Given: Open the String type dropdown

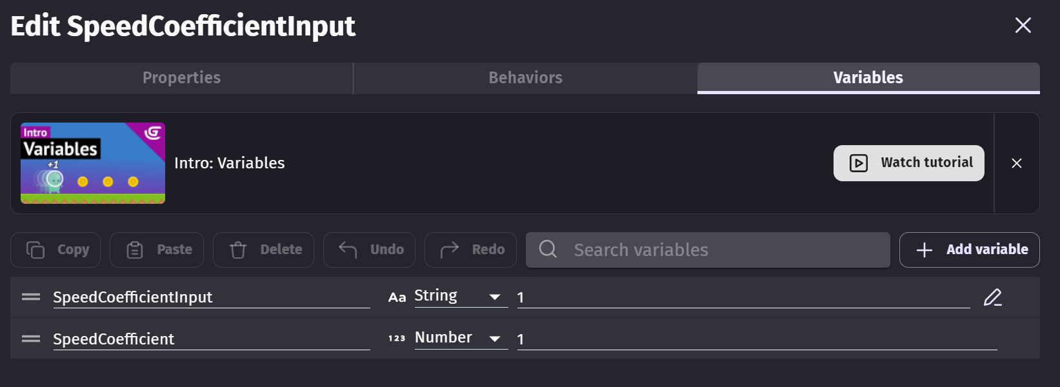Looking at the screenshot, I should [461, 296].
